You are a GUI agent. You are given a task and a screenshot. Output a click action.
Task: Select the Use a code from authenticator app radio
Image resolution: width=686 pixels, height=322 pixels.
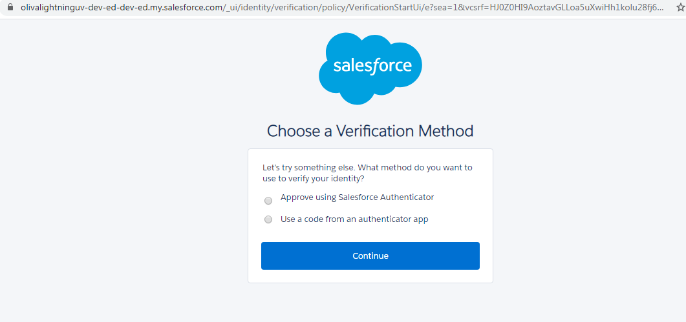point(268,219)
